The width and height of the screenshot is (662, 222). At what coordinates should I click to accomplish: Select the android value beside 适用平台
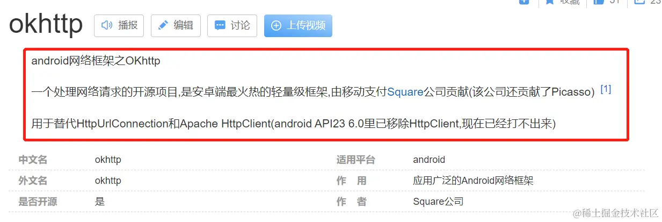429,160
